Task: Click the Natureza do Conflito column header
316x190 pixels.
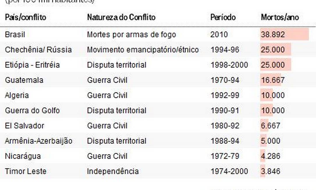Action: (121, 17)
